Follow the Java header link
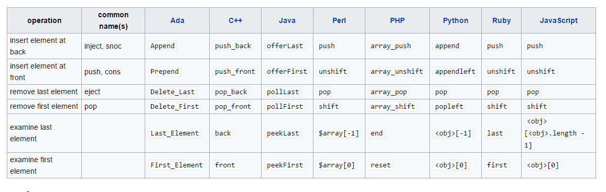Screen dimensions: 606x192 click(287, 20)
